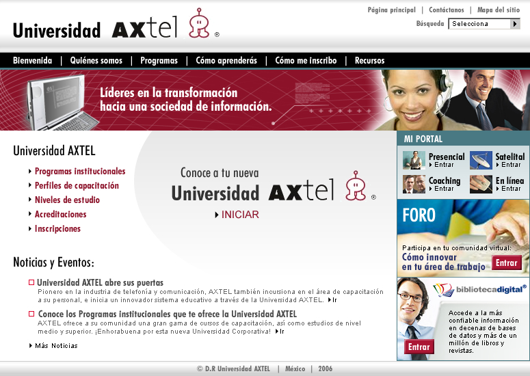
Task: Open the Selecciona search dropdown arrow
Action: [x=515, y=24]
